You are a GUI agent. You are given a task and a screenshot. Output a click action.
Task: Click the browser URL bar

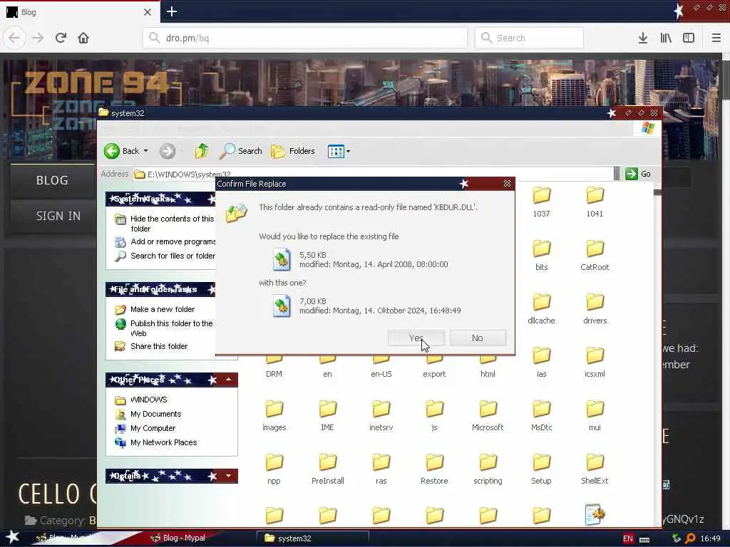coord(305,38)
